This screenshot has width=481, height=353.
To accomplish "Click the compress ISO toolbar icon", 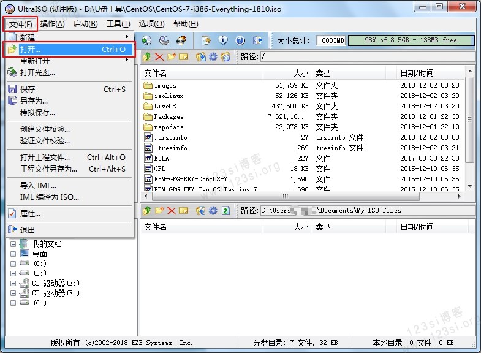I will pos(206,40).
